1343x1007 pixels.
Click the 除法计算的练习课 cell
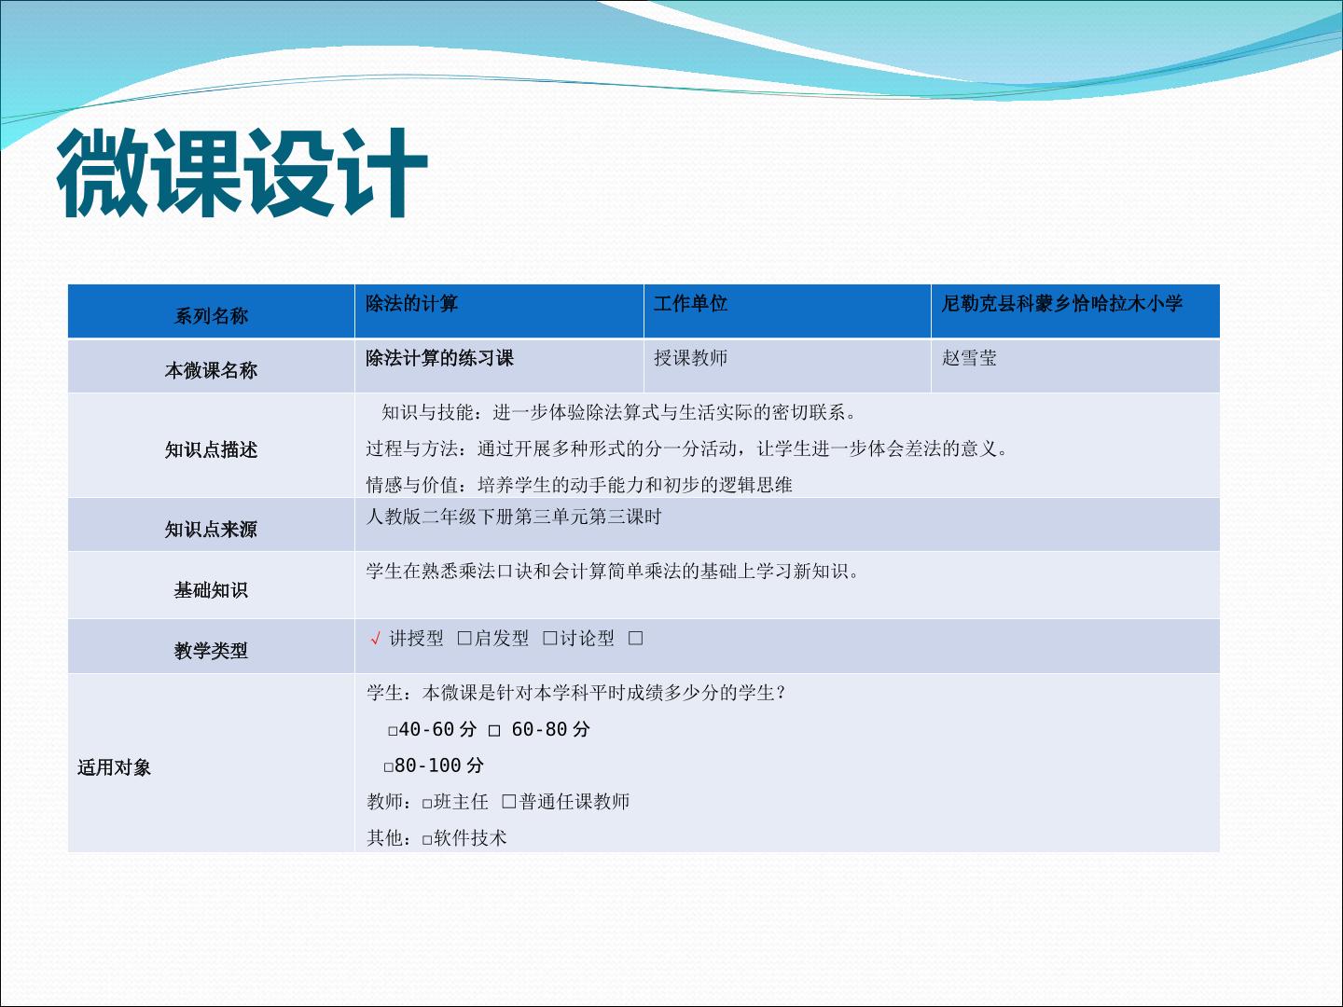[x=499, y=366]
